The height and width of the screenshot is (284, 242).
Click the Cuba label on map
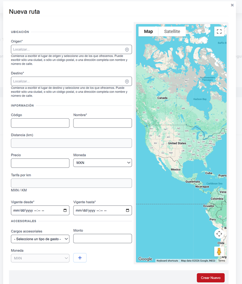209,173
